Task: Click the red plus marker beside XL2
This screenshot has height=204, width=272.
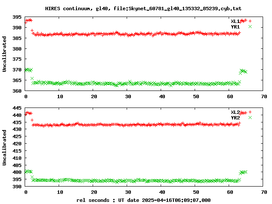Action: point(250,112)
